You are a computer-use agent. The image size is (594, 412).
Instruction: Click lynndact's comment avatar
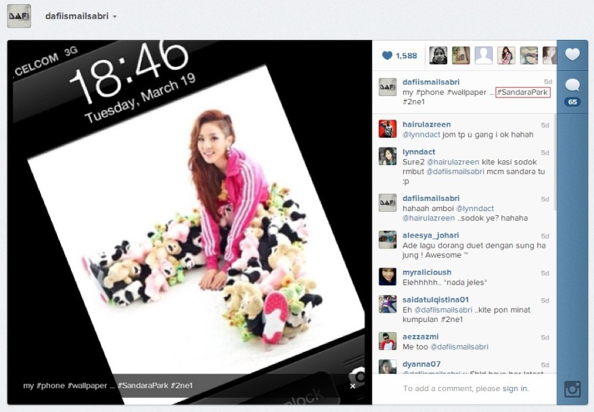point(387,156)
